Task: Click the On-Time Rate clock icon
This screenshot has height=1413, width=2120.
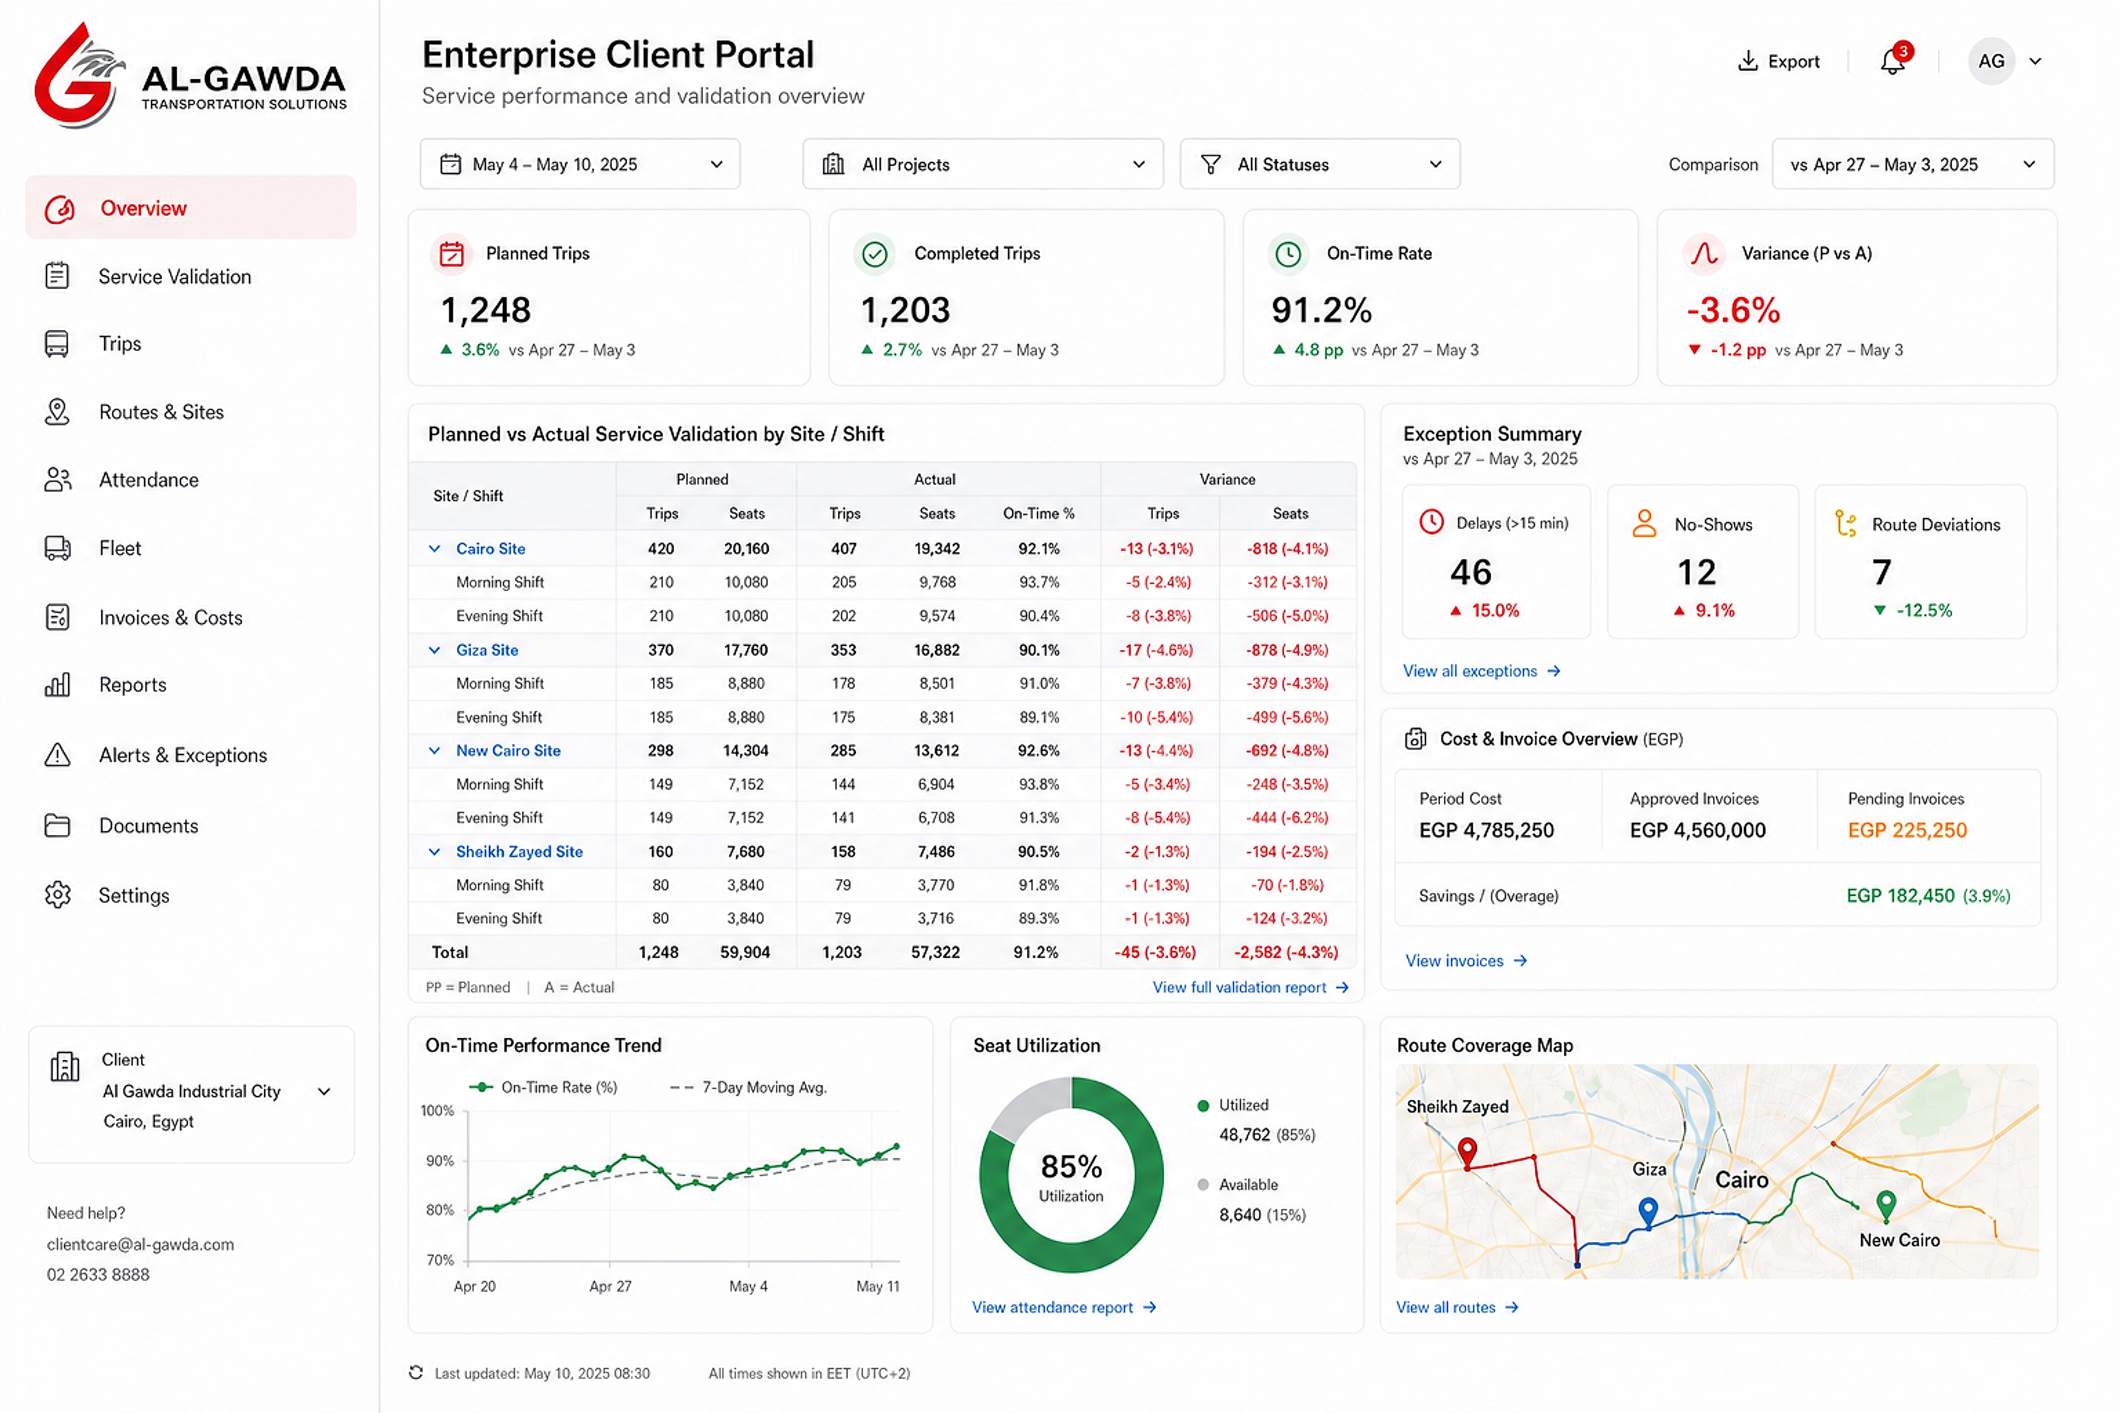Action: [x=1289, y=254]
